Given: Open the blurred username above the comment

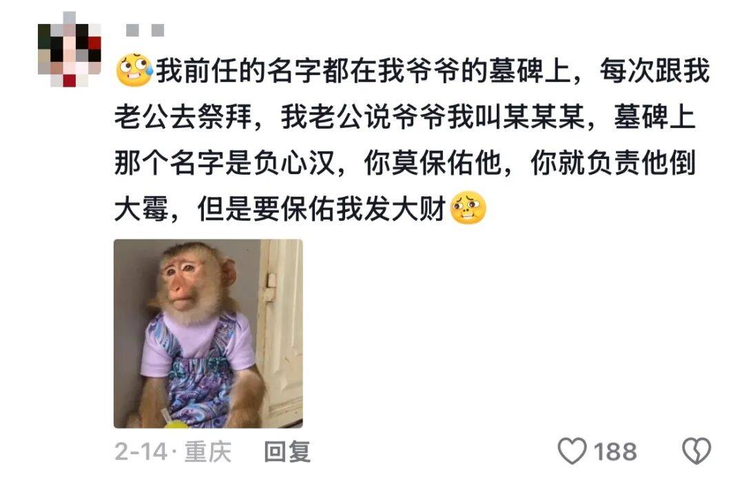Looking at the screenshot, I should coord(145,30).
